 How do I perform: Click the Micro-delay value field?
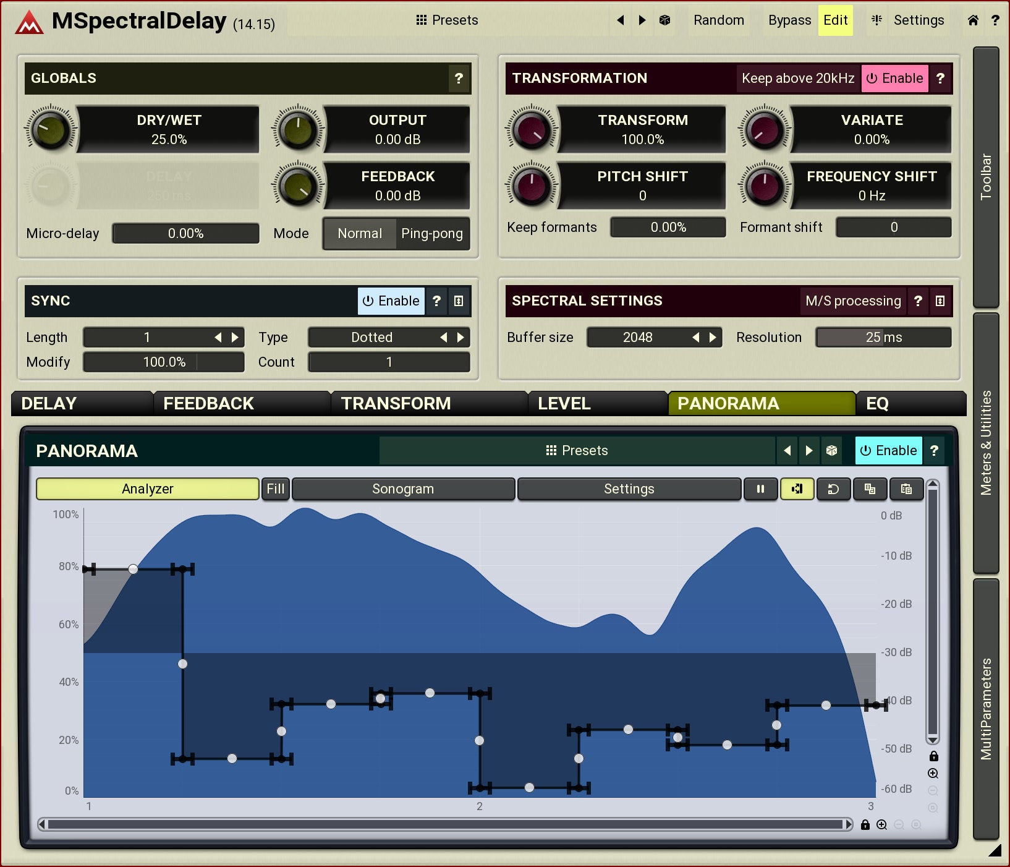(x=185, y=234)
